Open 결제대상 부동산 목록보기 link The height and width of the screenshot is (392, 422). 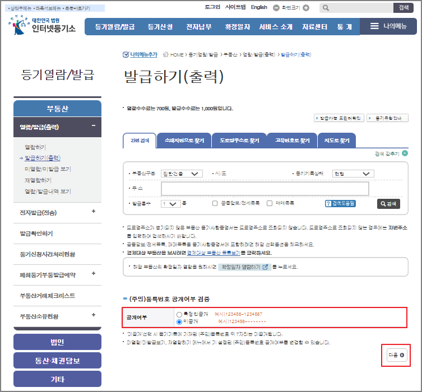(214, 253)
